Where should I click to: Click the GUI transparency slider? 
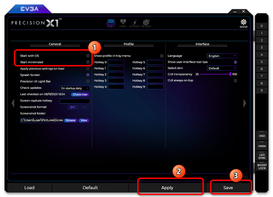point(215,74)
